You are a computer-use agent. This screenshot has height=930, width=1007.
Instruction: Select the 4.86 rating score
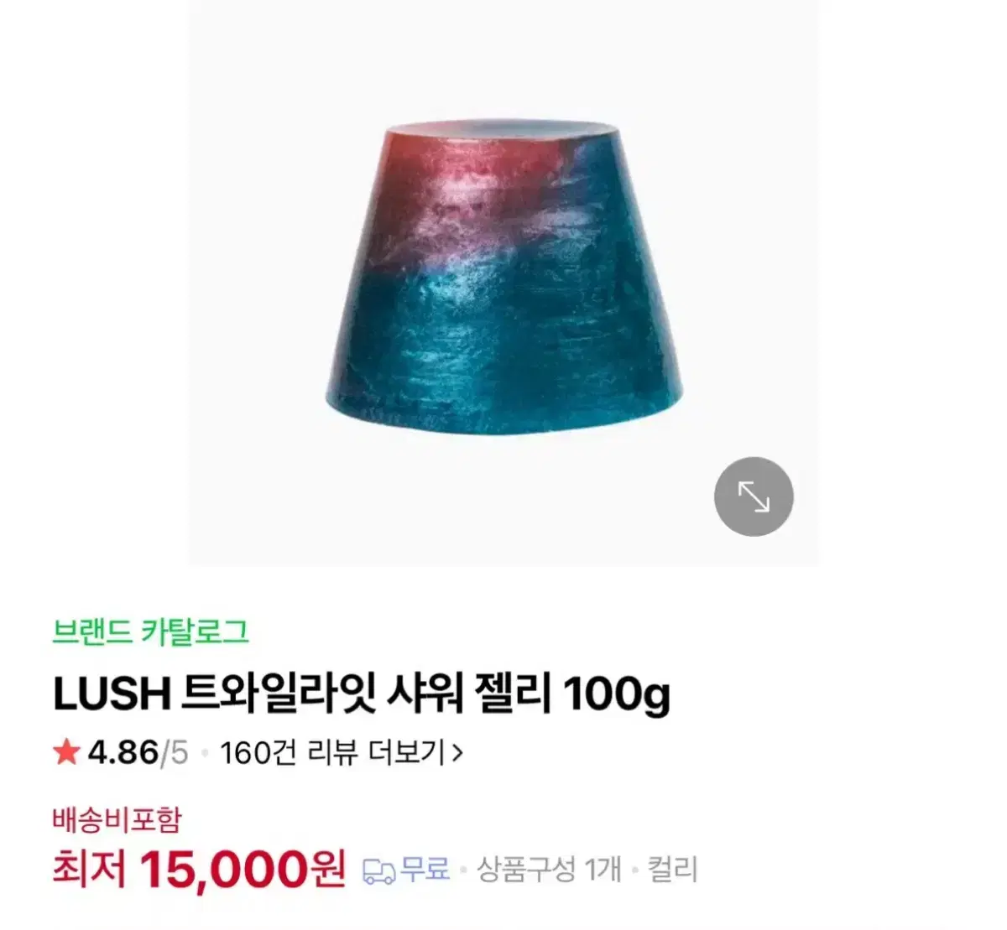click(123, 752)
